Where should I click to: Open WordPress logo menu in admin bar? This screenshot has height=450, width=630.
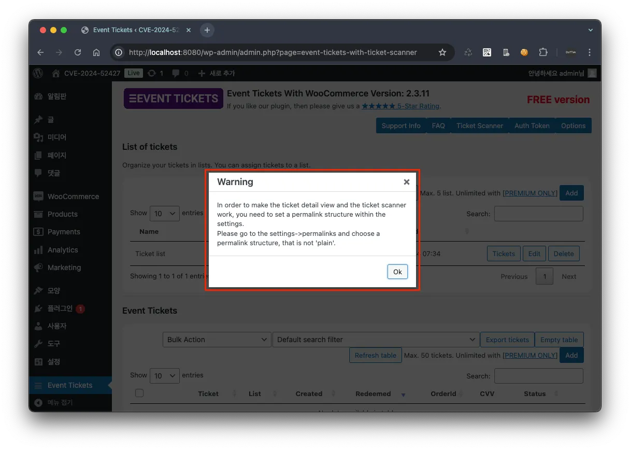pyautogui.click(x=38, y=73)
